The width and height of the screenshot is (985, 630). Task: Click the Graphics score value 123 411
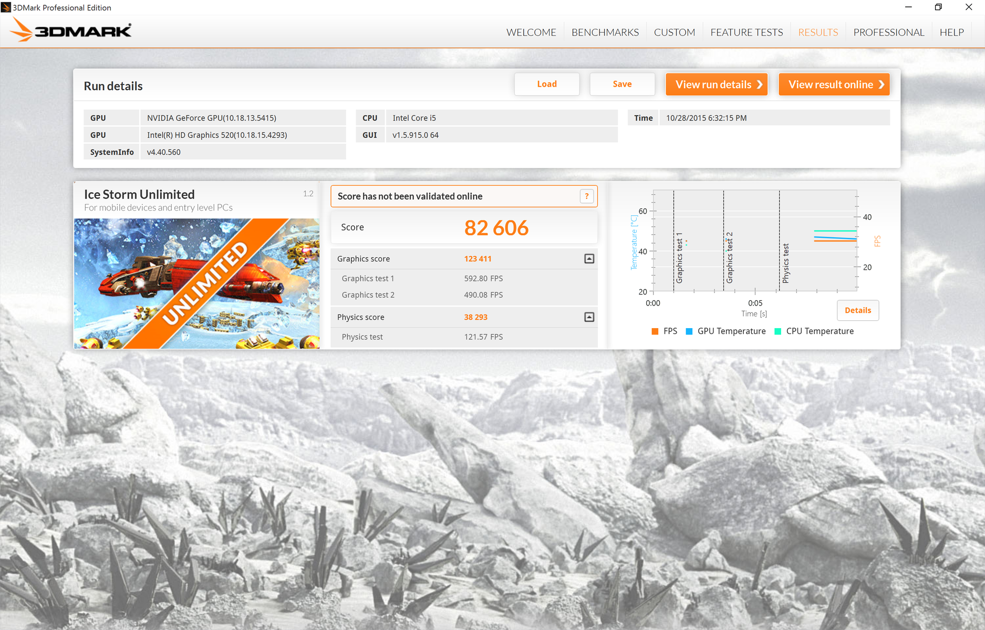(x=478, y=259)
